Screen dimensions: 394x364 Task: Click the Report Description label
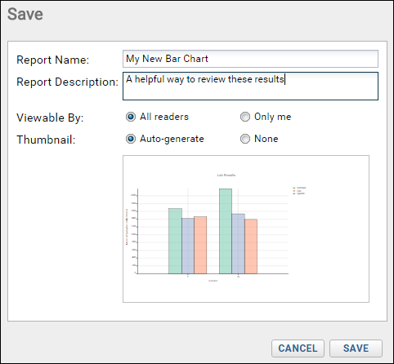(67, 82)
